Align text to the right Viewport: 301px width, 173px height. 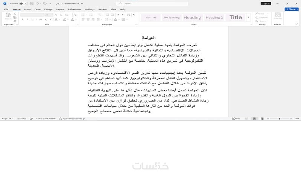pos(93,20)
